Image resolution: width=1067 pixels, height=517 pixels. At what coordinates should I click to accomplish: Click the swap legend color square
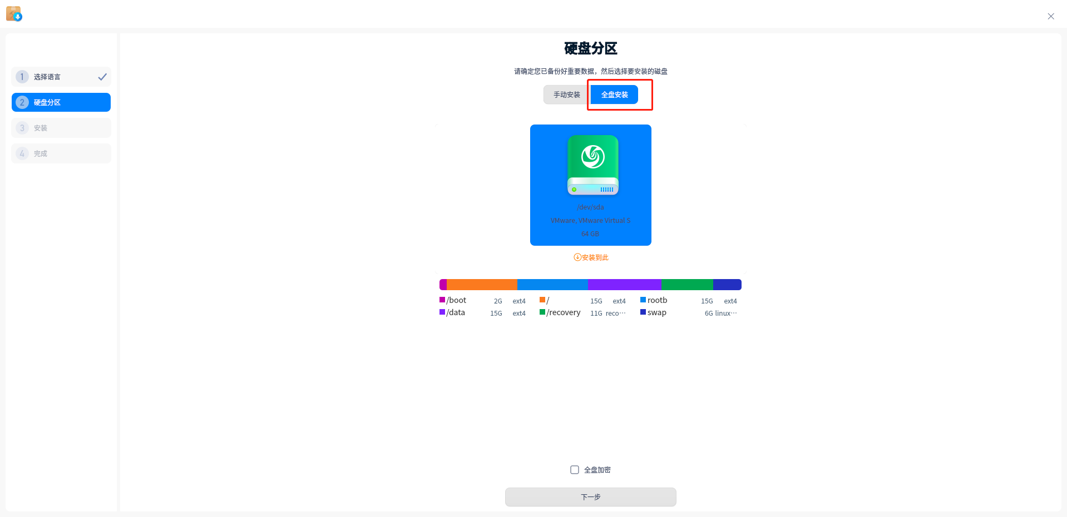pos(643,312)
